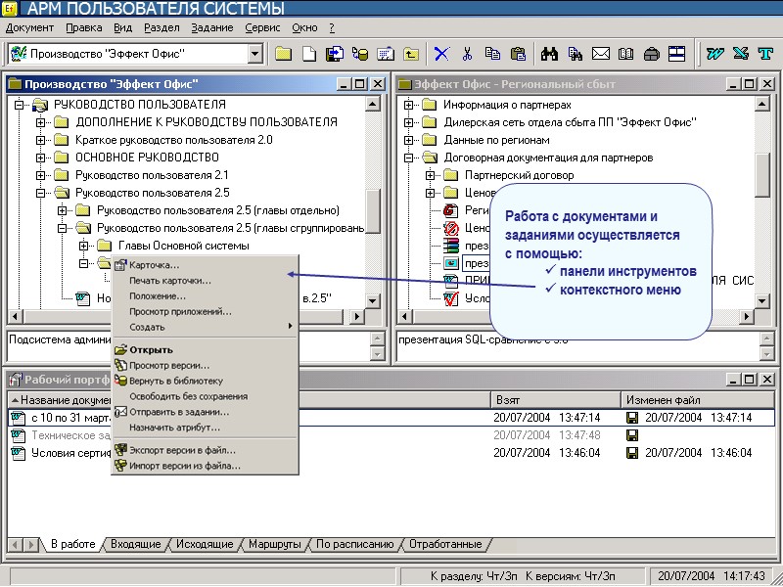
Task: Collapse the РУКОВОДСТВО ПОЛЬЗОВАТЕЛЯ tree node
Action: click(x=19, y=105)
